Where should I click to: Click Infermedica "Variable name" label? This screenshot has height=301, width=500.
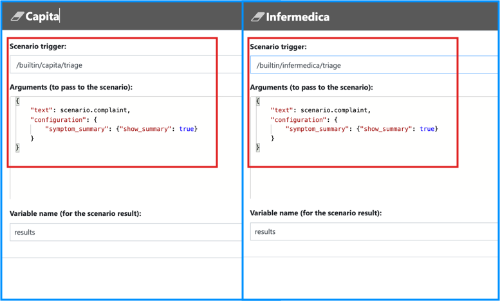316,213
